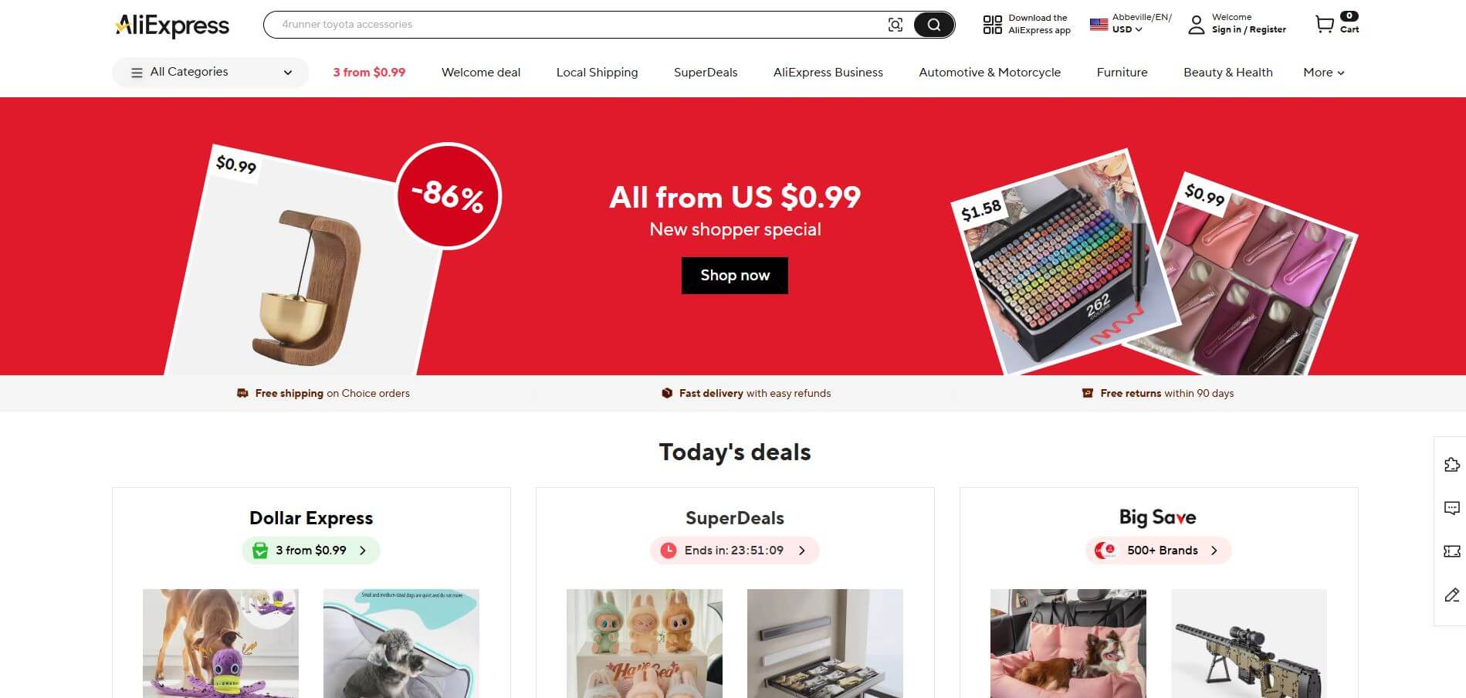The width and height of the screenshot is (1466, 698).
Task: Open the USD currency dropdown
Action: 1127,29
